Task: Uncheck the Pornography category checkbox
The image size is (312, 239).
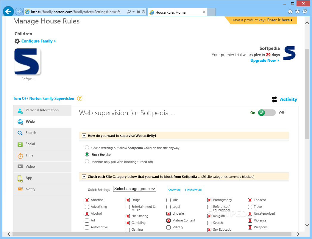Action: tap(209, 200)
